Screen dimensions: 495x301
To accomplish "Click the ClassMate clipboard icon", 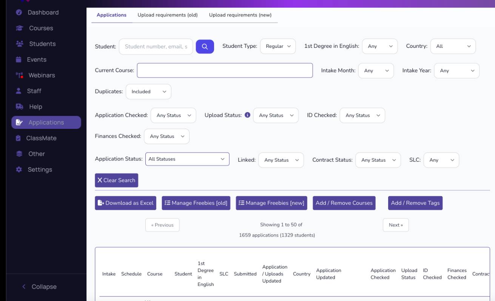I will point(18,138).
